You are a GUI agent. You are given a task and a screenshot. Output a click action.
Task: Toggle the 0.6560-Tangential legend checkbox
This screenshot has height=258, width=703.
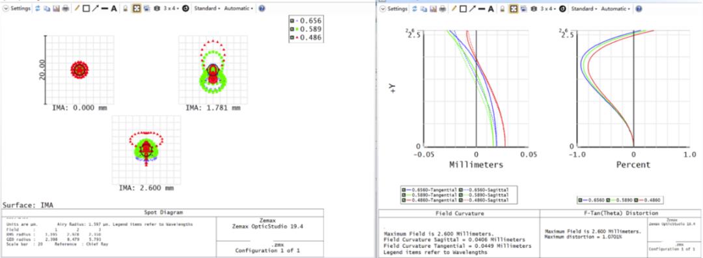[x=404, y=190]
